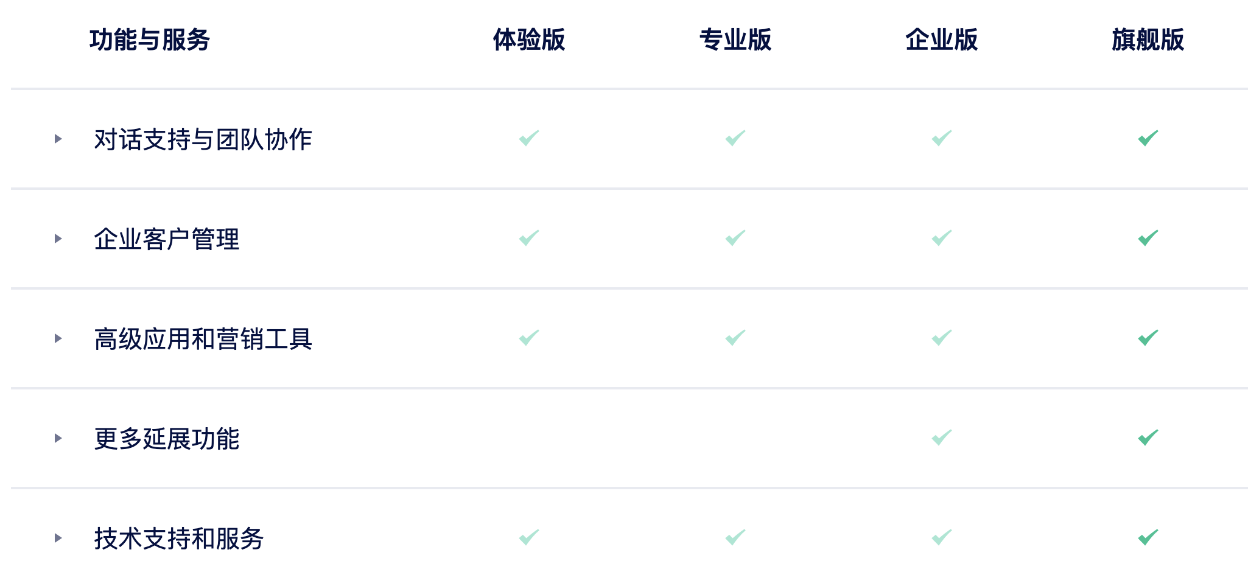
Task: Select the 企业版 column header
Action: 942,40
